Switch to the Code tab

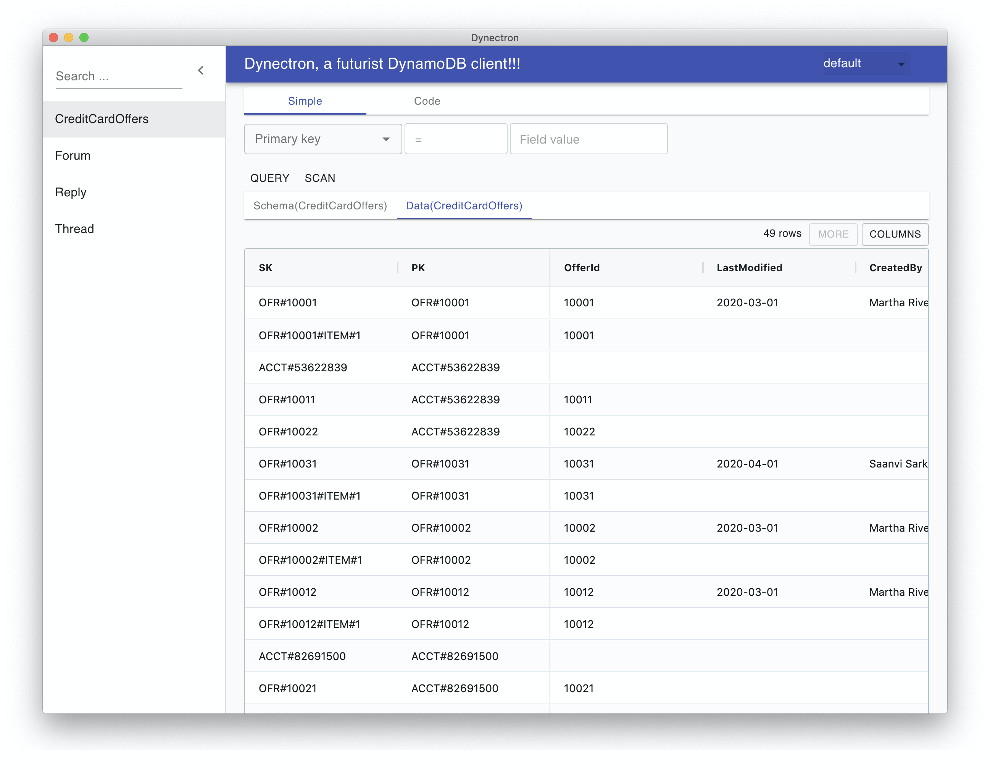(427, 101)
